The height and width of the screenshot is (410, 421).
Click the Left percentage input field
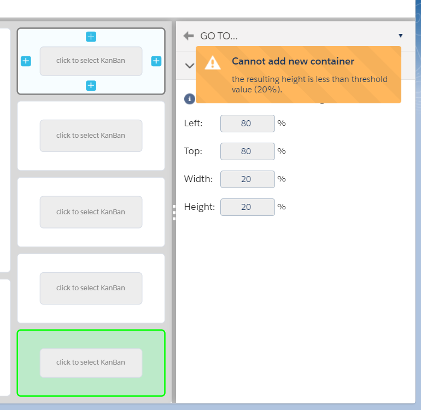coord(247,124)
